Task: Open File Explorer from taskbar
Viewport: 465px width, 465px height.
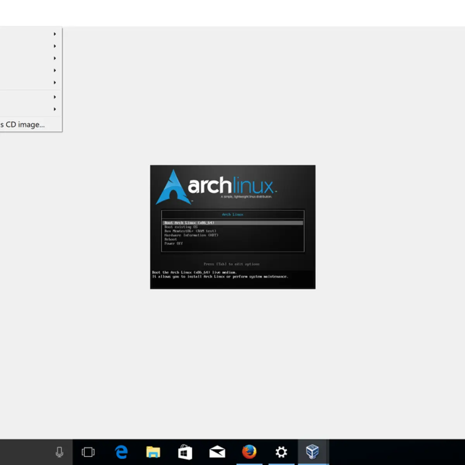Action: (x=153, y=452)
